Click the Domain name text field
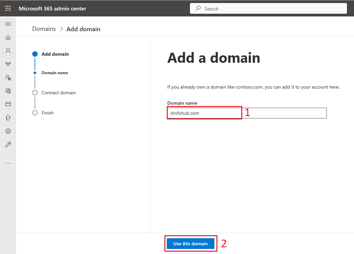The width and height of the screenshot is (354, 254). (x=247, y=113)
